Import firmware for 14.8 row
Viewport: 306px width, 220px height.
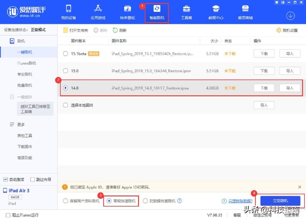(x=290, y=88)
